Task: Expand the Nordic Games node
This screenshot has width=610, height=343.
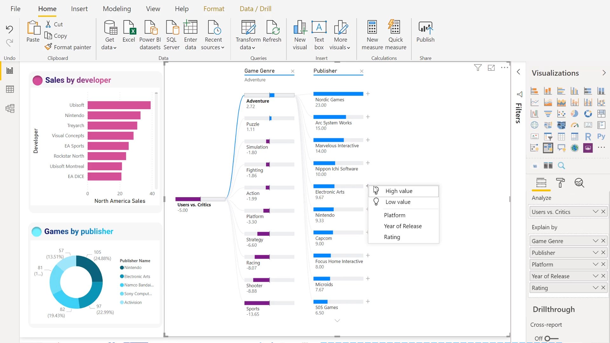Action: coord(368,94)
